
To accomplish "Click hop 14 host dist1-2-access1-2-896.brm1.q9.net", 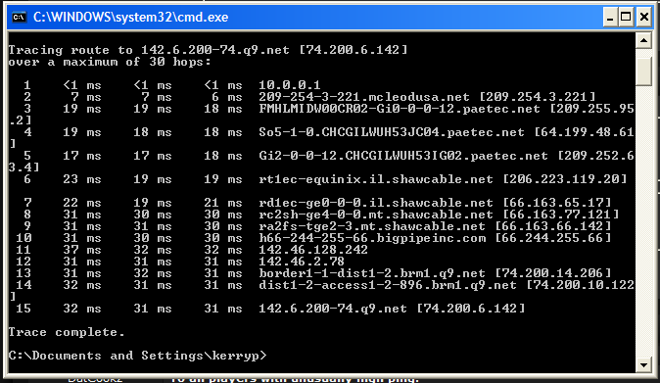I will (388, 286).
